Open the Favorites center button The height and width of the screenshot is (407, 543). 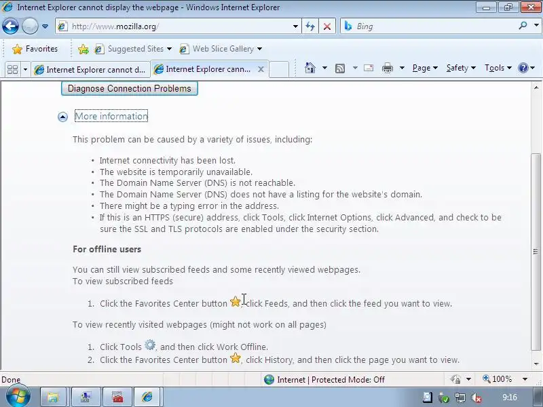pyautogui.click(x=35, y=49)
